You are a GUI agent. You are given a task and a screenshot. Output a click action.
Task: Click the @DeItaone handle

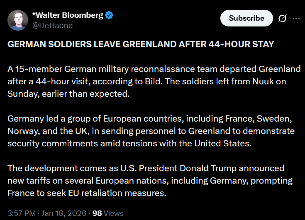[x=52, y=26]
